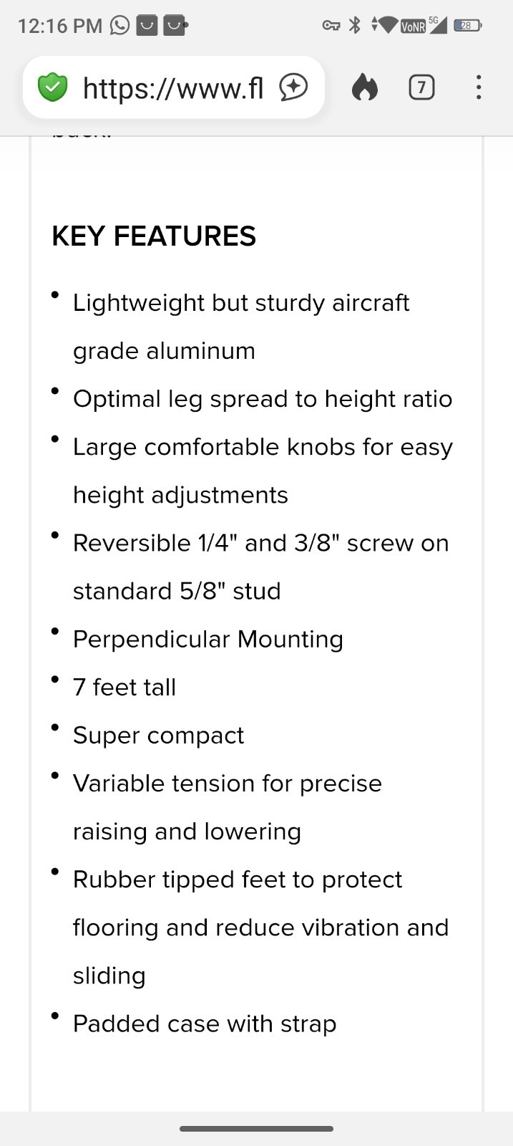Tap the 'Super compact' bullet item
The image size is (513, 1146).
point(159,736)
